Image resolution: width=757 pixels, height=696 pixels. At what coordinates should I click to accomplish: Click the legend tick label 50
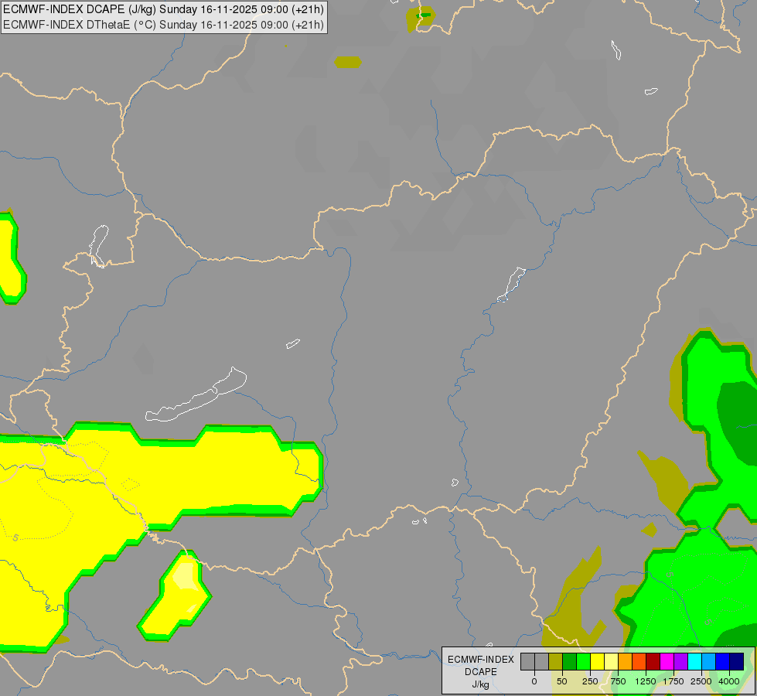(x=562, y=681)
